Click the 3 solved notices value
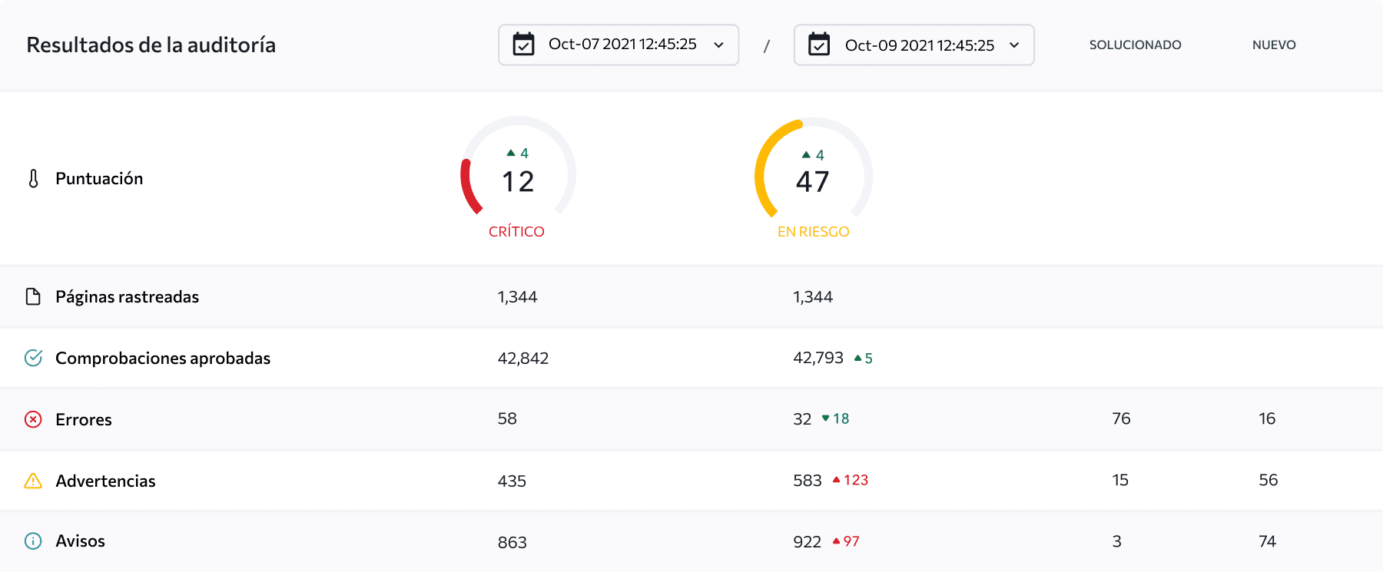The height and width of the screenshot is (572, 1383). coord(1117,541)
